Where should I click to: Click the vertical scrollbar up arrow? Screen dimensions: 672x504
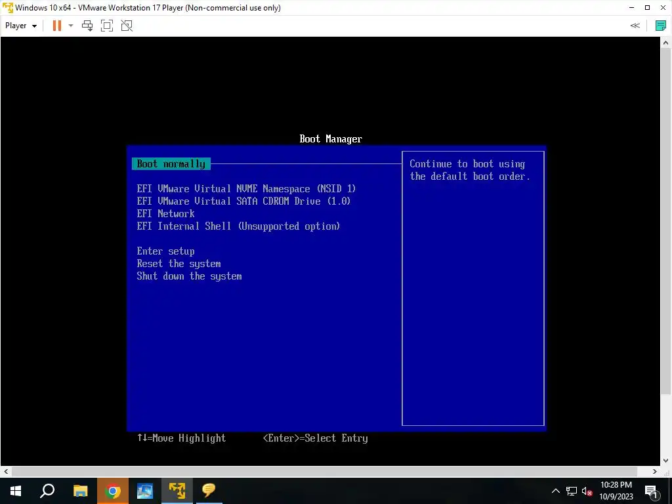click(x=665, y=43)
